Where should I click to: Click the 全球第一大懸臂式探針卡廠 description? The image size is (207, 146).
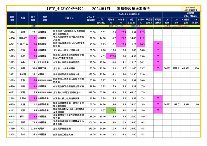coord(66,50)
